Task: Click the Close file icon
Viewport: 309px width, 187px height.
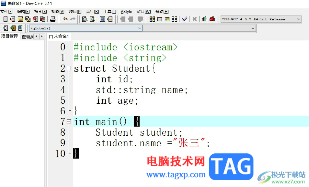Action: point(35,19)
